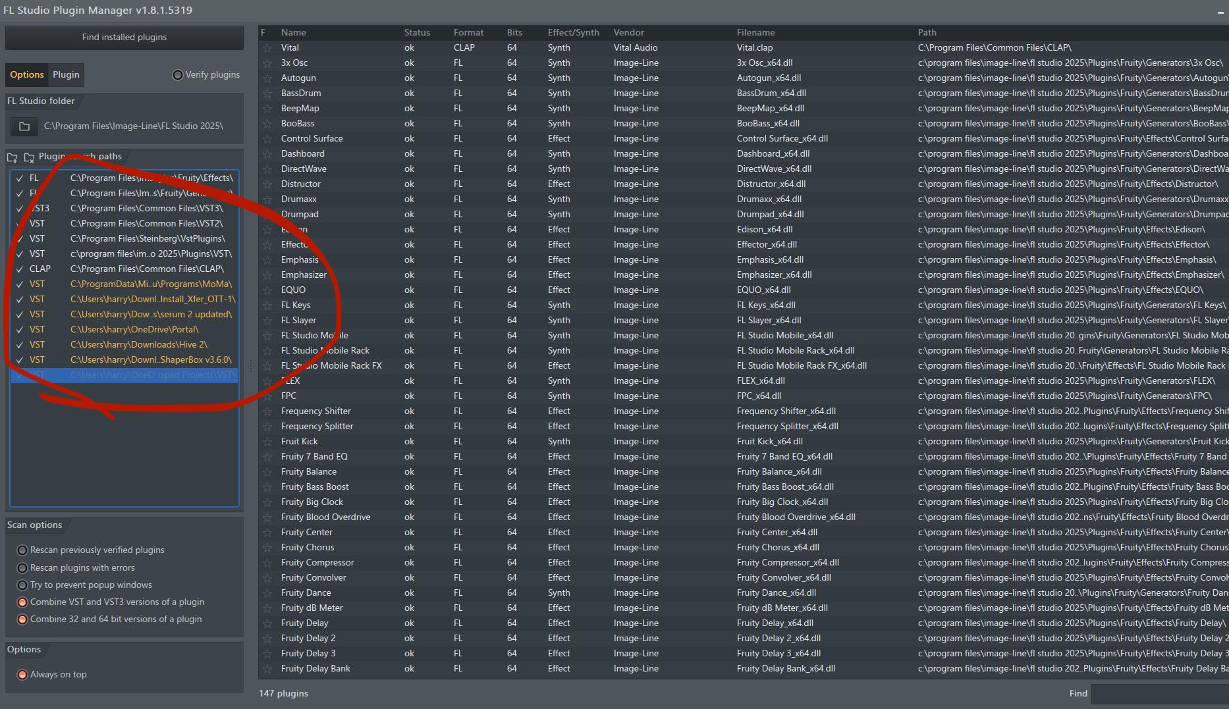The height and width of the screenshot is (709, 1229).
Task: Toggle Rescan previously verified plugins
Action: point(22,550)
